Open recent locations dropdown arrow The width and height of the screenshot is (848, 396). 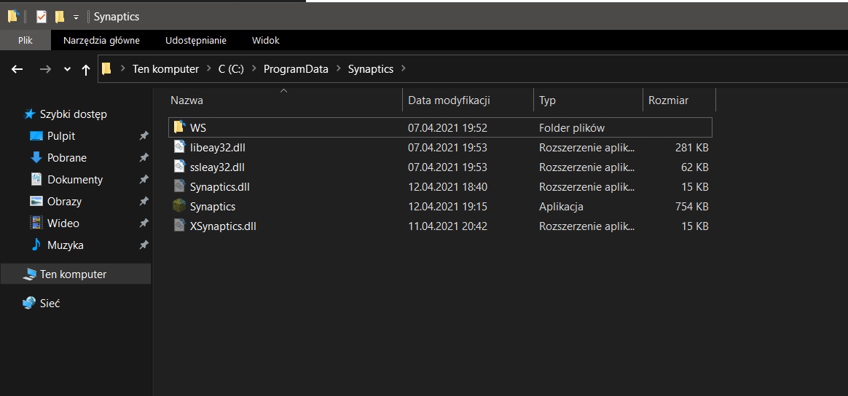67,69
